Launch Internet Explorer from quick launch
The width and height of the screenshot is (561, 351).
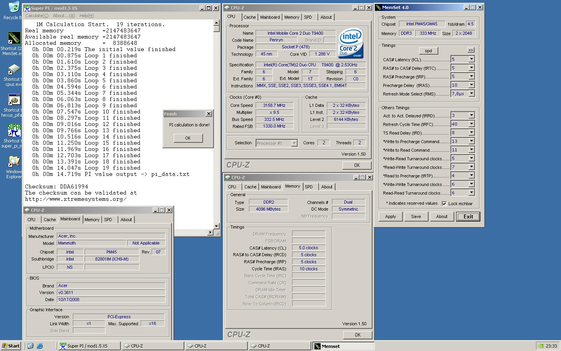pyautogui.click(x=40, y=346)
